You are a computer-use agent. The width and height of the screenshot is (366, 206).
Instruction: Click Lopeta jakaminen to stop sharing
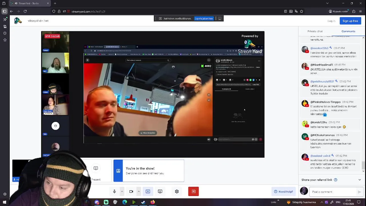click(x=204, y=19)
